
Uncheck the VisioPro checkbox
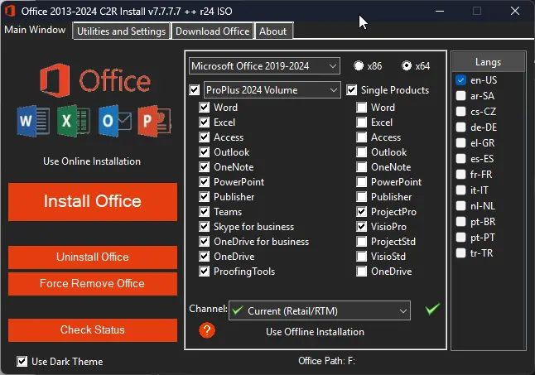coord(361,227)
